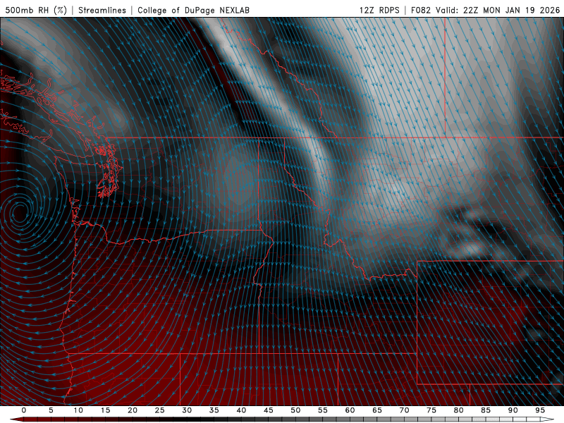This screenshot has height=423, width=564.
Task: Click the colorbar label "20"
Action: click(133, 410)
